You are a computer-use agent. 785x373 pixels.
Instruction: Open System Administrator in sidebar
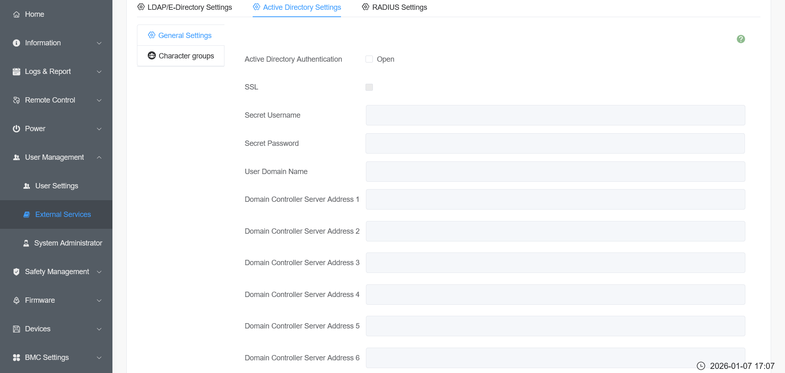[68, 243]
